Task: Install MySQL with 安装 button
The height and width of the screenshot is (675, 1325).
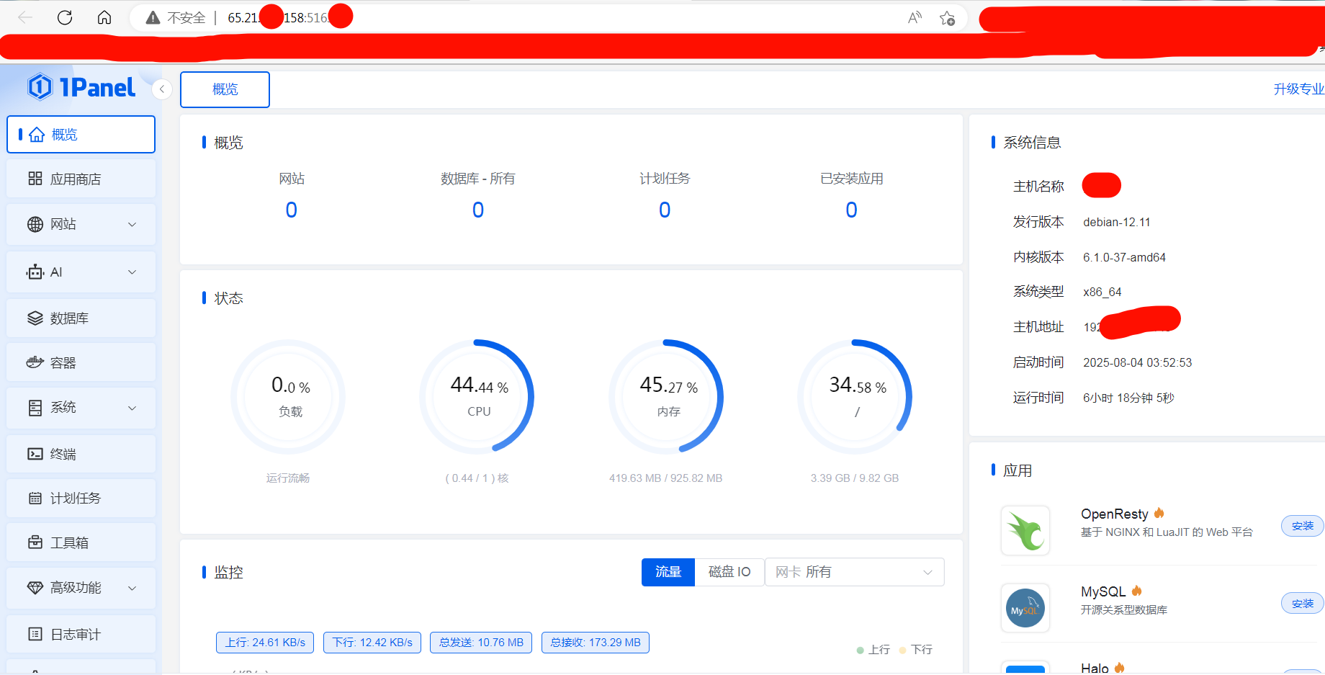Action: tap(1302, 604)
